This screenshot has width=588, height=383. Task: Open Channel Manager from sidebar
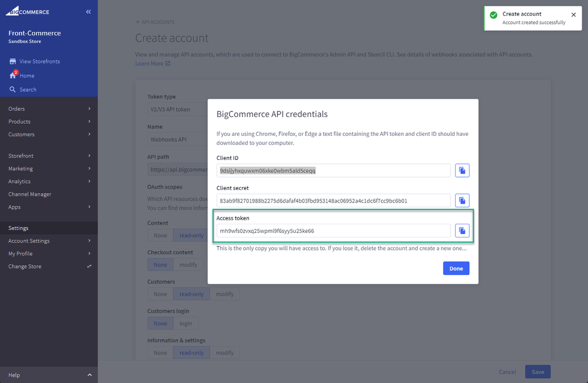pyautogui.click(x=30, y=194)
